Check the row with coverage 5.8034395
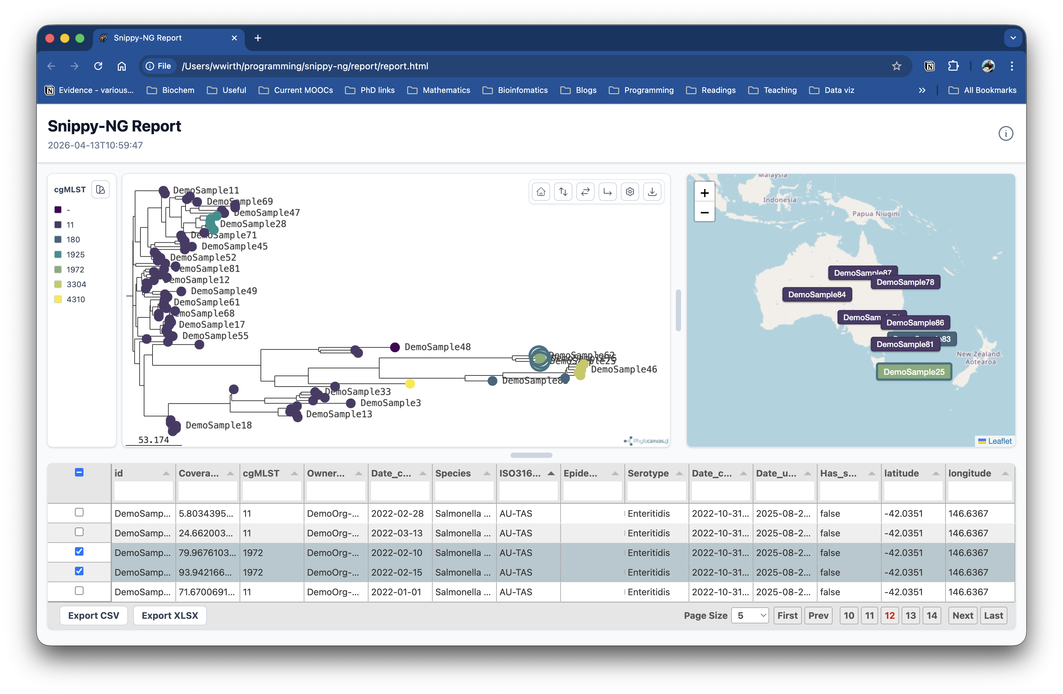This screenshot has height=694, width=1063. (x=79, y=512)
